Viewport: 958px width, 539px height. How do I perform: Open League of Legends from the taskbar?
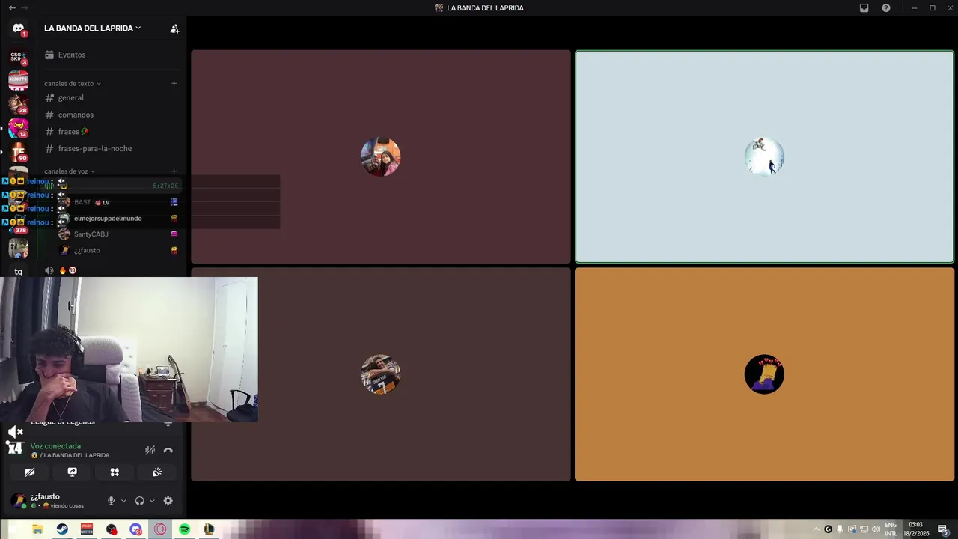[x=209, y=529]
